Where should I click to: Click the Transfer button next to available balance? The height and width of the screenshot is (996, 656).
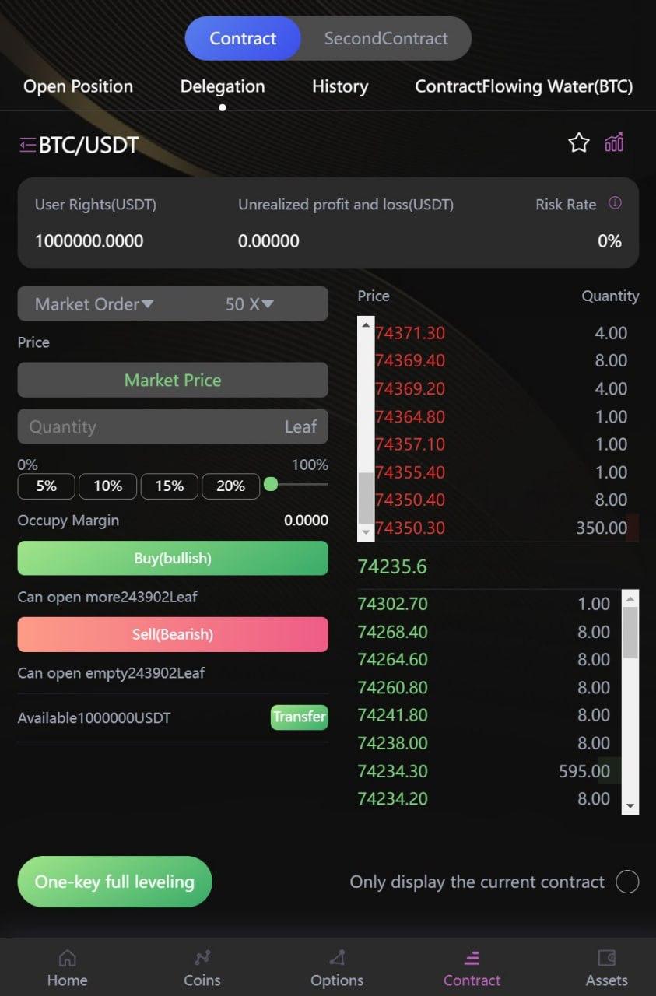[299, 717]
